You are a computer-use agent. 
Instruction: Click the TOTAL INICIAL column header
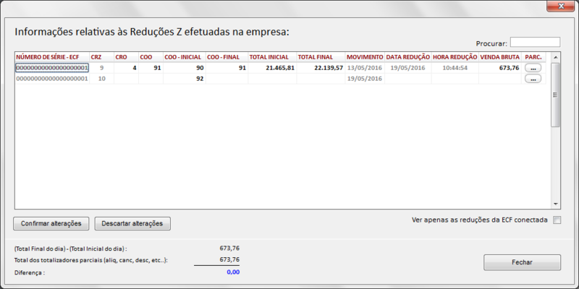(x=271, y=56)
